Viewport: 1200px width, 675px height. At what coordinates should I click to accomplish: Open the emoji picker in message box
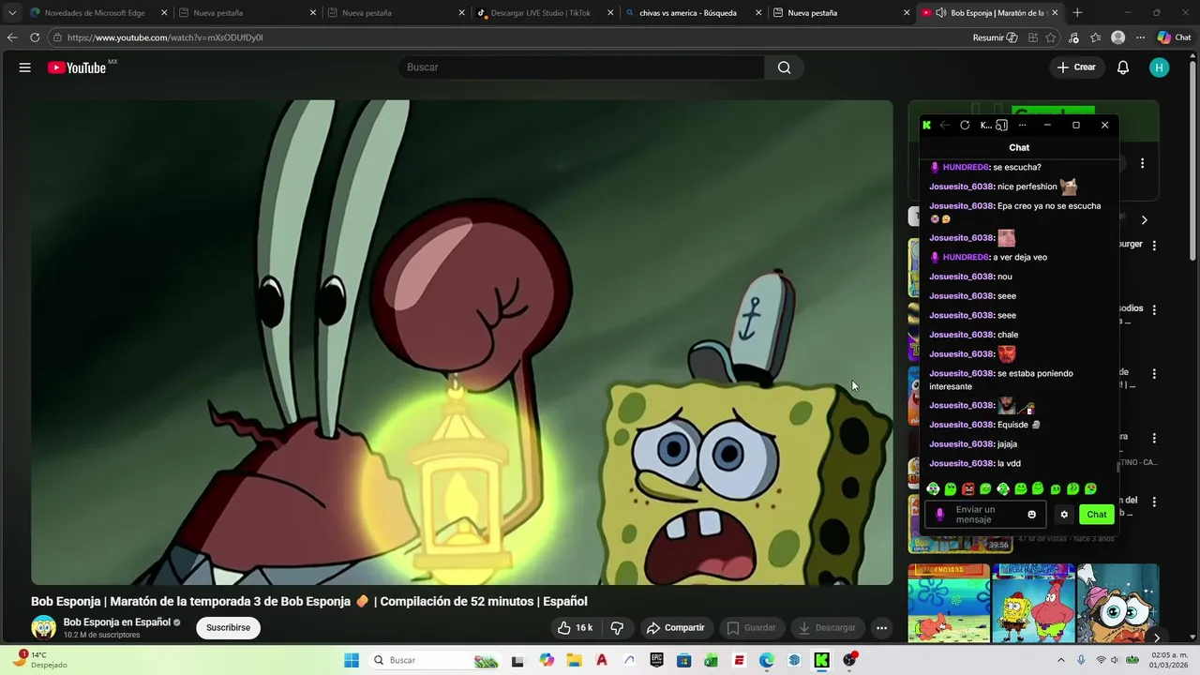pos(1032,515)
